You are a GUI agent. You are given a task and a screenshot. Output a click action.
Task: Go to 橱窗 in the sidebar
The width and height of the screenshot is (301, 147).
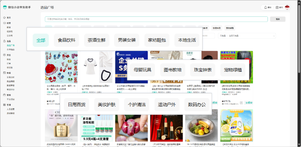9,27
